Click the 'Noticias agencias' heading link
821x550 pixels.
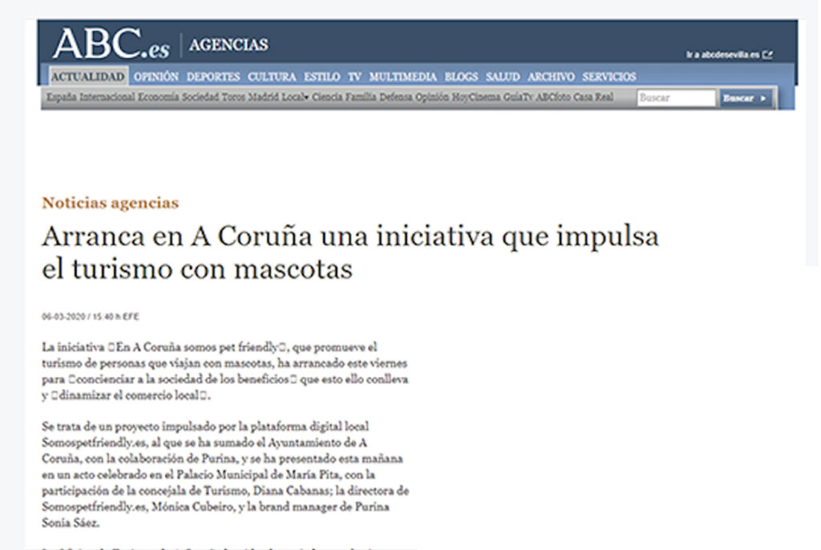tap(110, 203)
